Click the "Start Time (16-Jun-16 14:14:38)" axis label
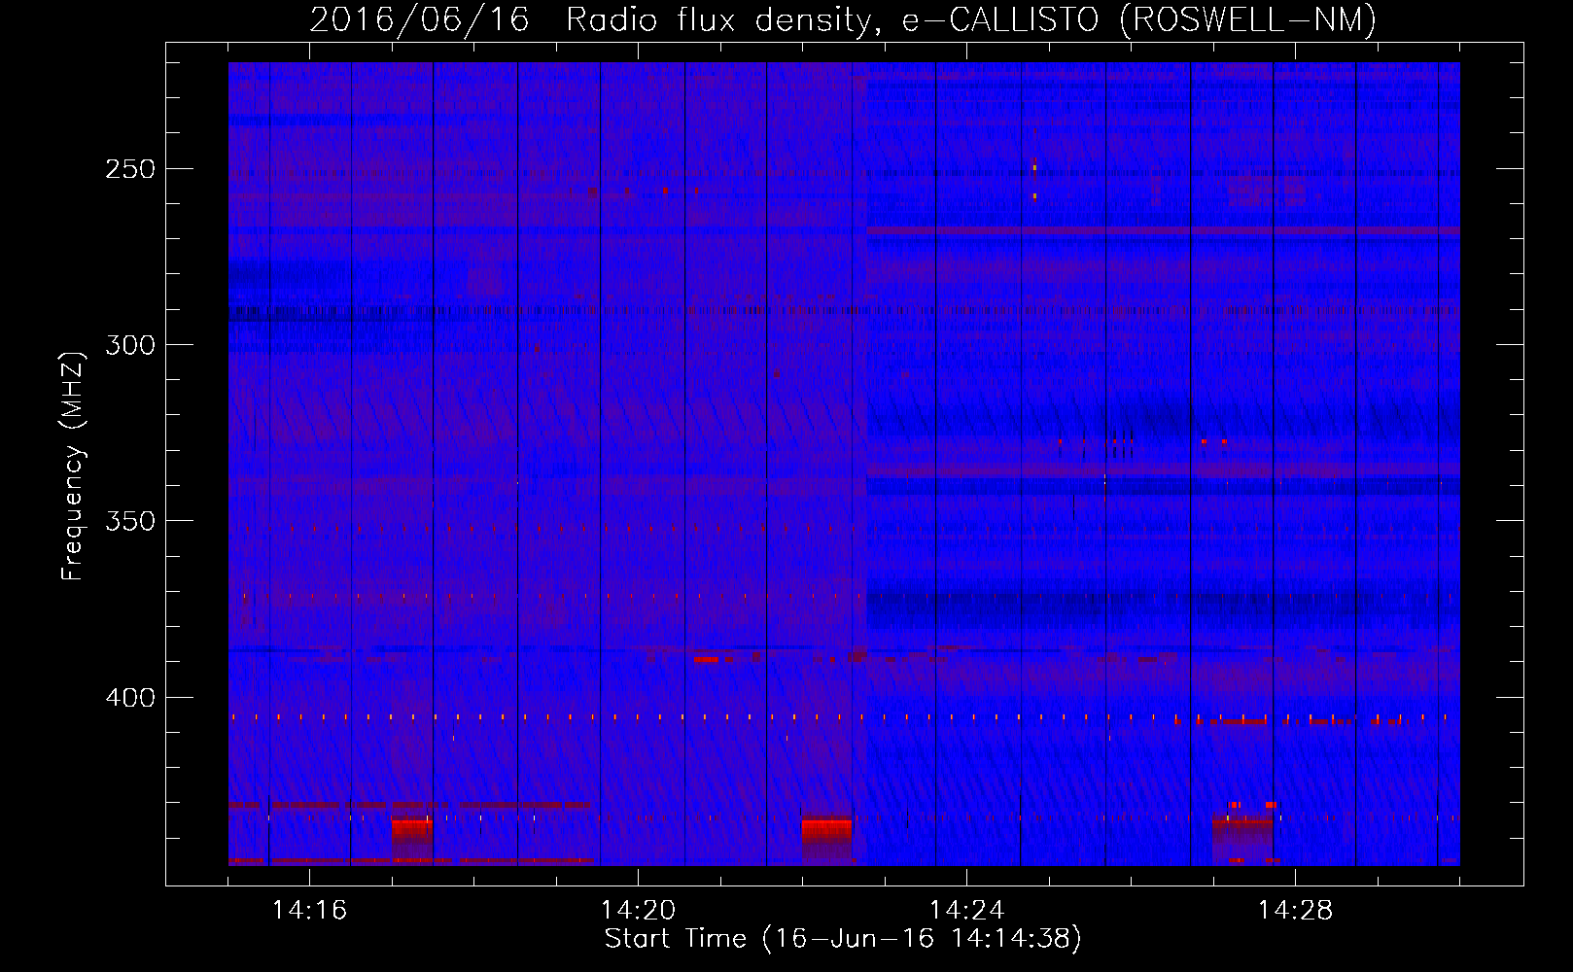This screenshot has width=1573, height=972. pos(843,939)
